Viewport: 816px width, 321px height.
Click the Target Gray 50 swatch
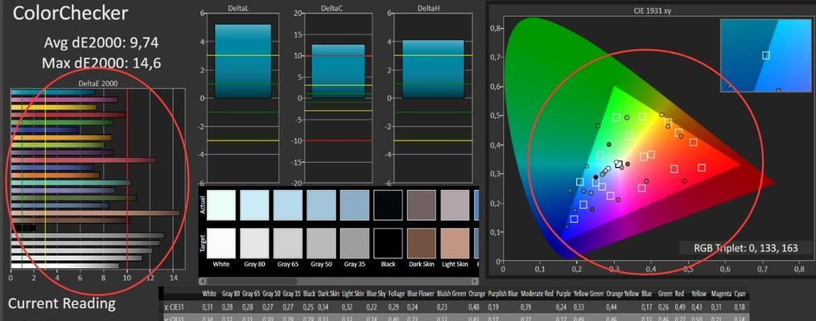[x=321, y=243]
